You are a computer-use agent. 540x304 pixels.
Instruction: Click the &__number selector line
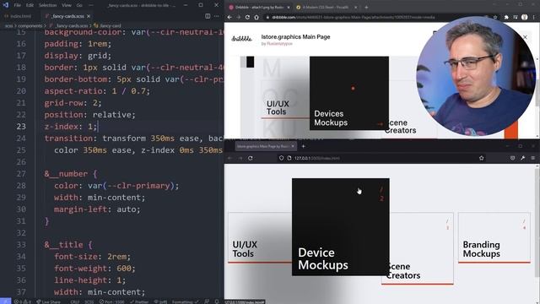(x=71, y=174)
